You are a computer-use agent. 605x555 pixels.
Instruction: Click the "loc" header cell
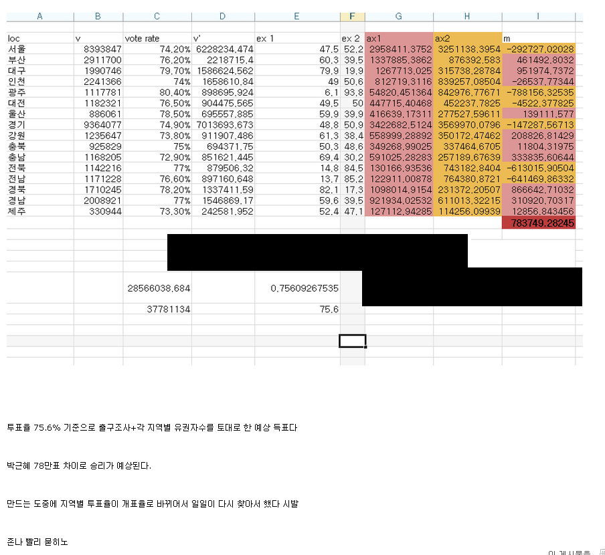click(x=40, y=38)
